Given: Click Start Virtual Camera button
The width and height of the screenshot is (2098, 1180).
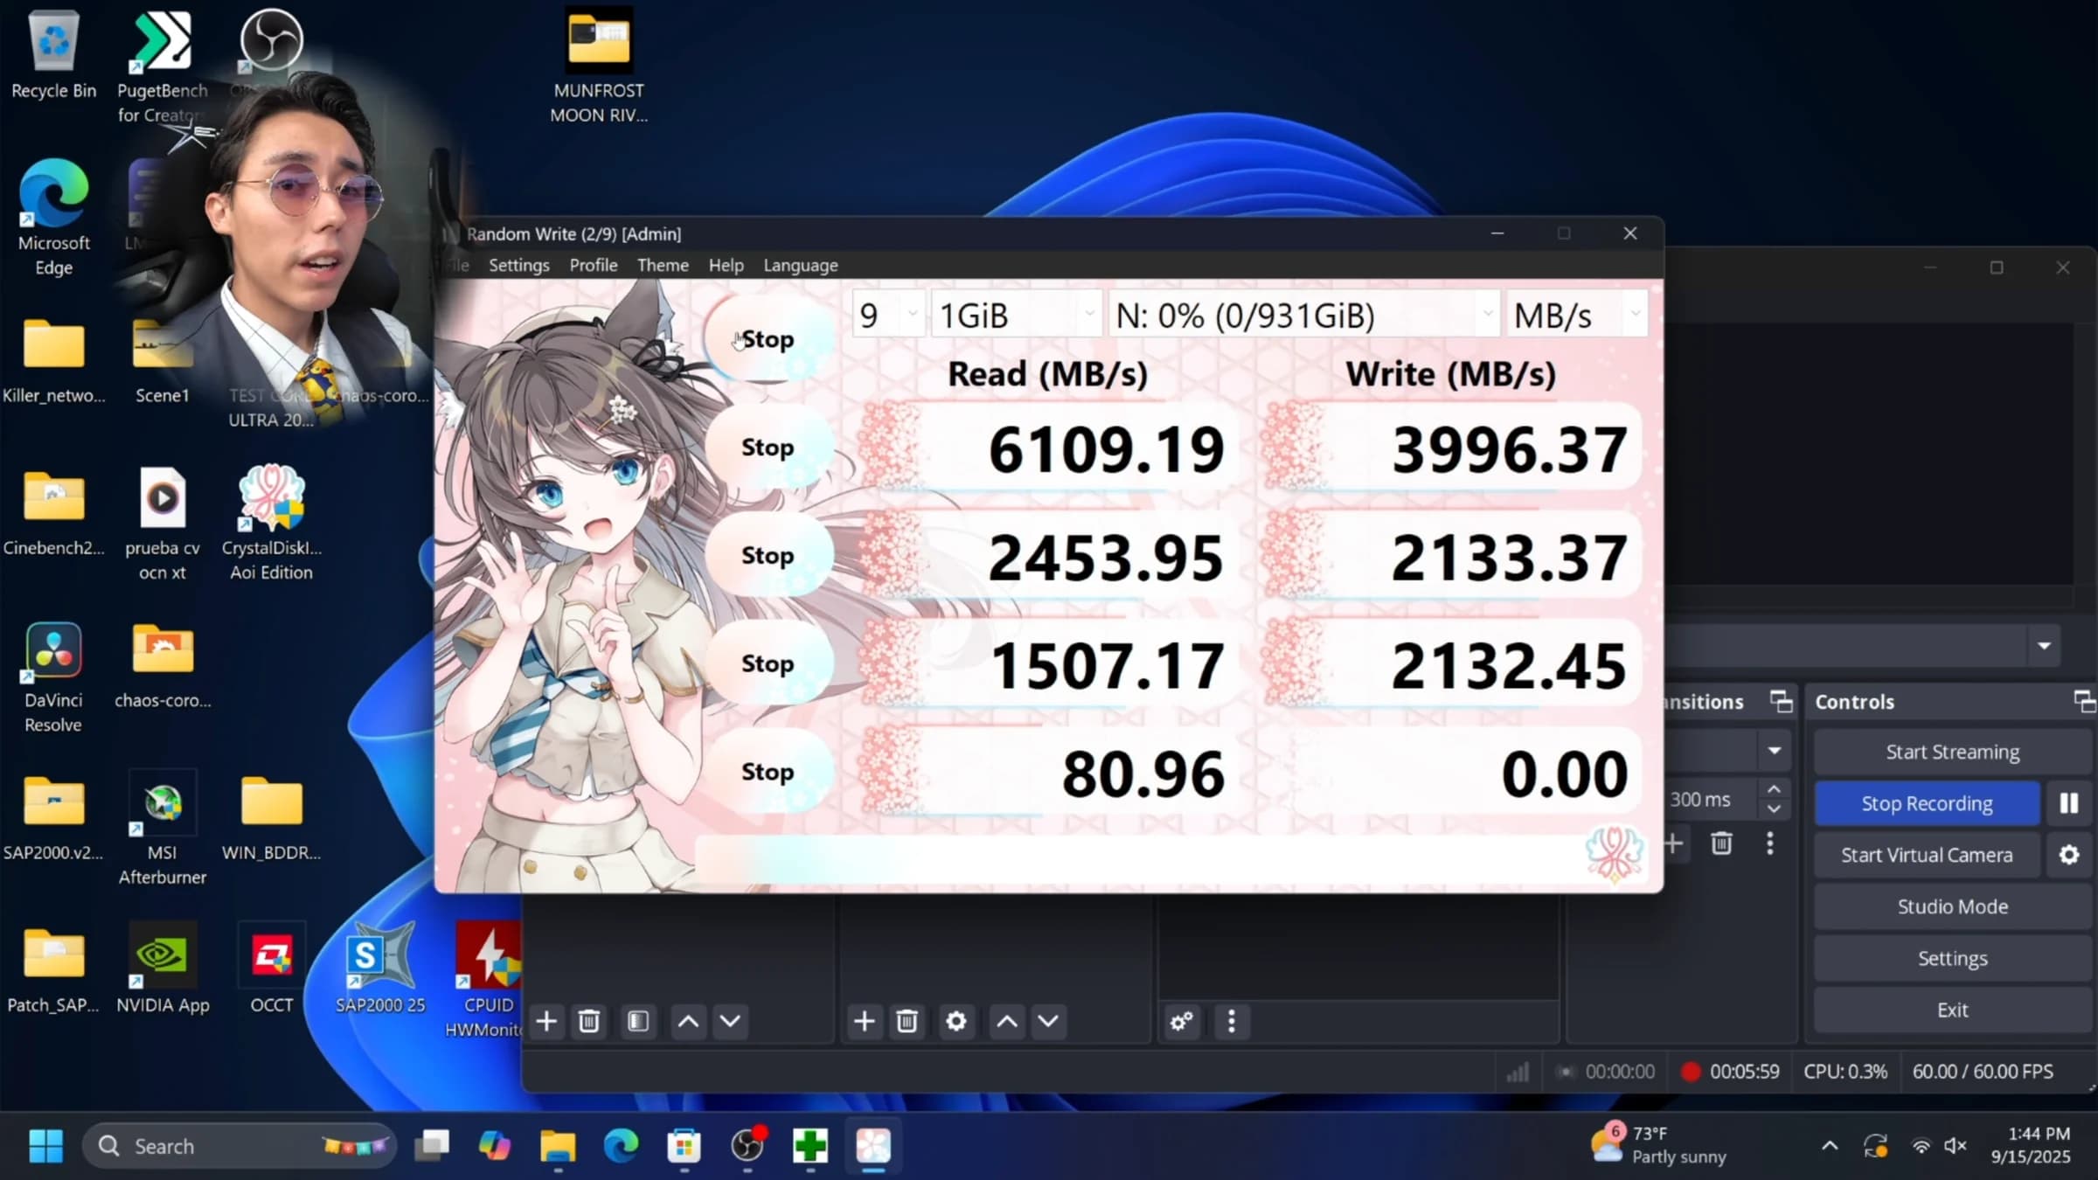Looking at the screenshot, I should [x=1928, y=855].
